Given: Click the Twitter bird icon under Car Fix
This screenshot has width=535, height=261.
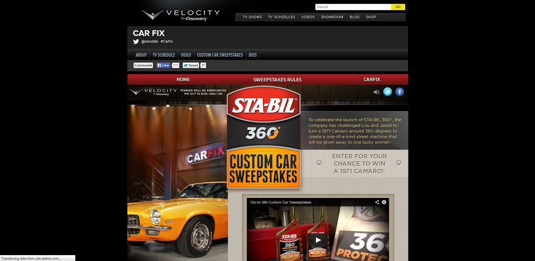Looking at the screenshot, I should click(136, 42).
